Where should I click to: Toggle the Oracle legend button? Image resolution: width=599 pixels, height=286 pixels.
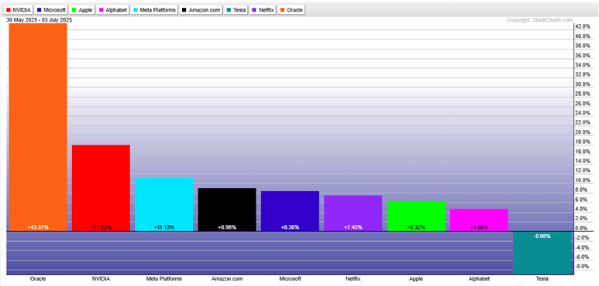coord(291,10)
